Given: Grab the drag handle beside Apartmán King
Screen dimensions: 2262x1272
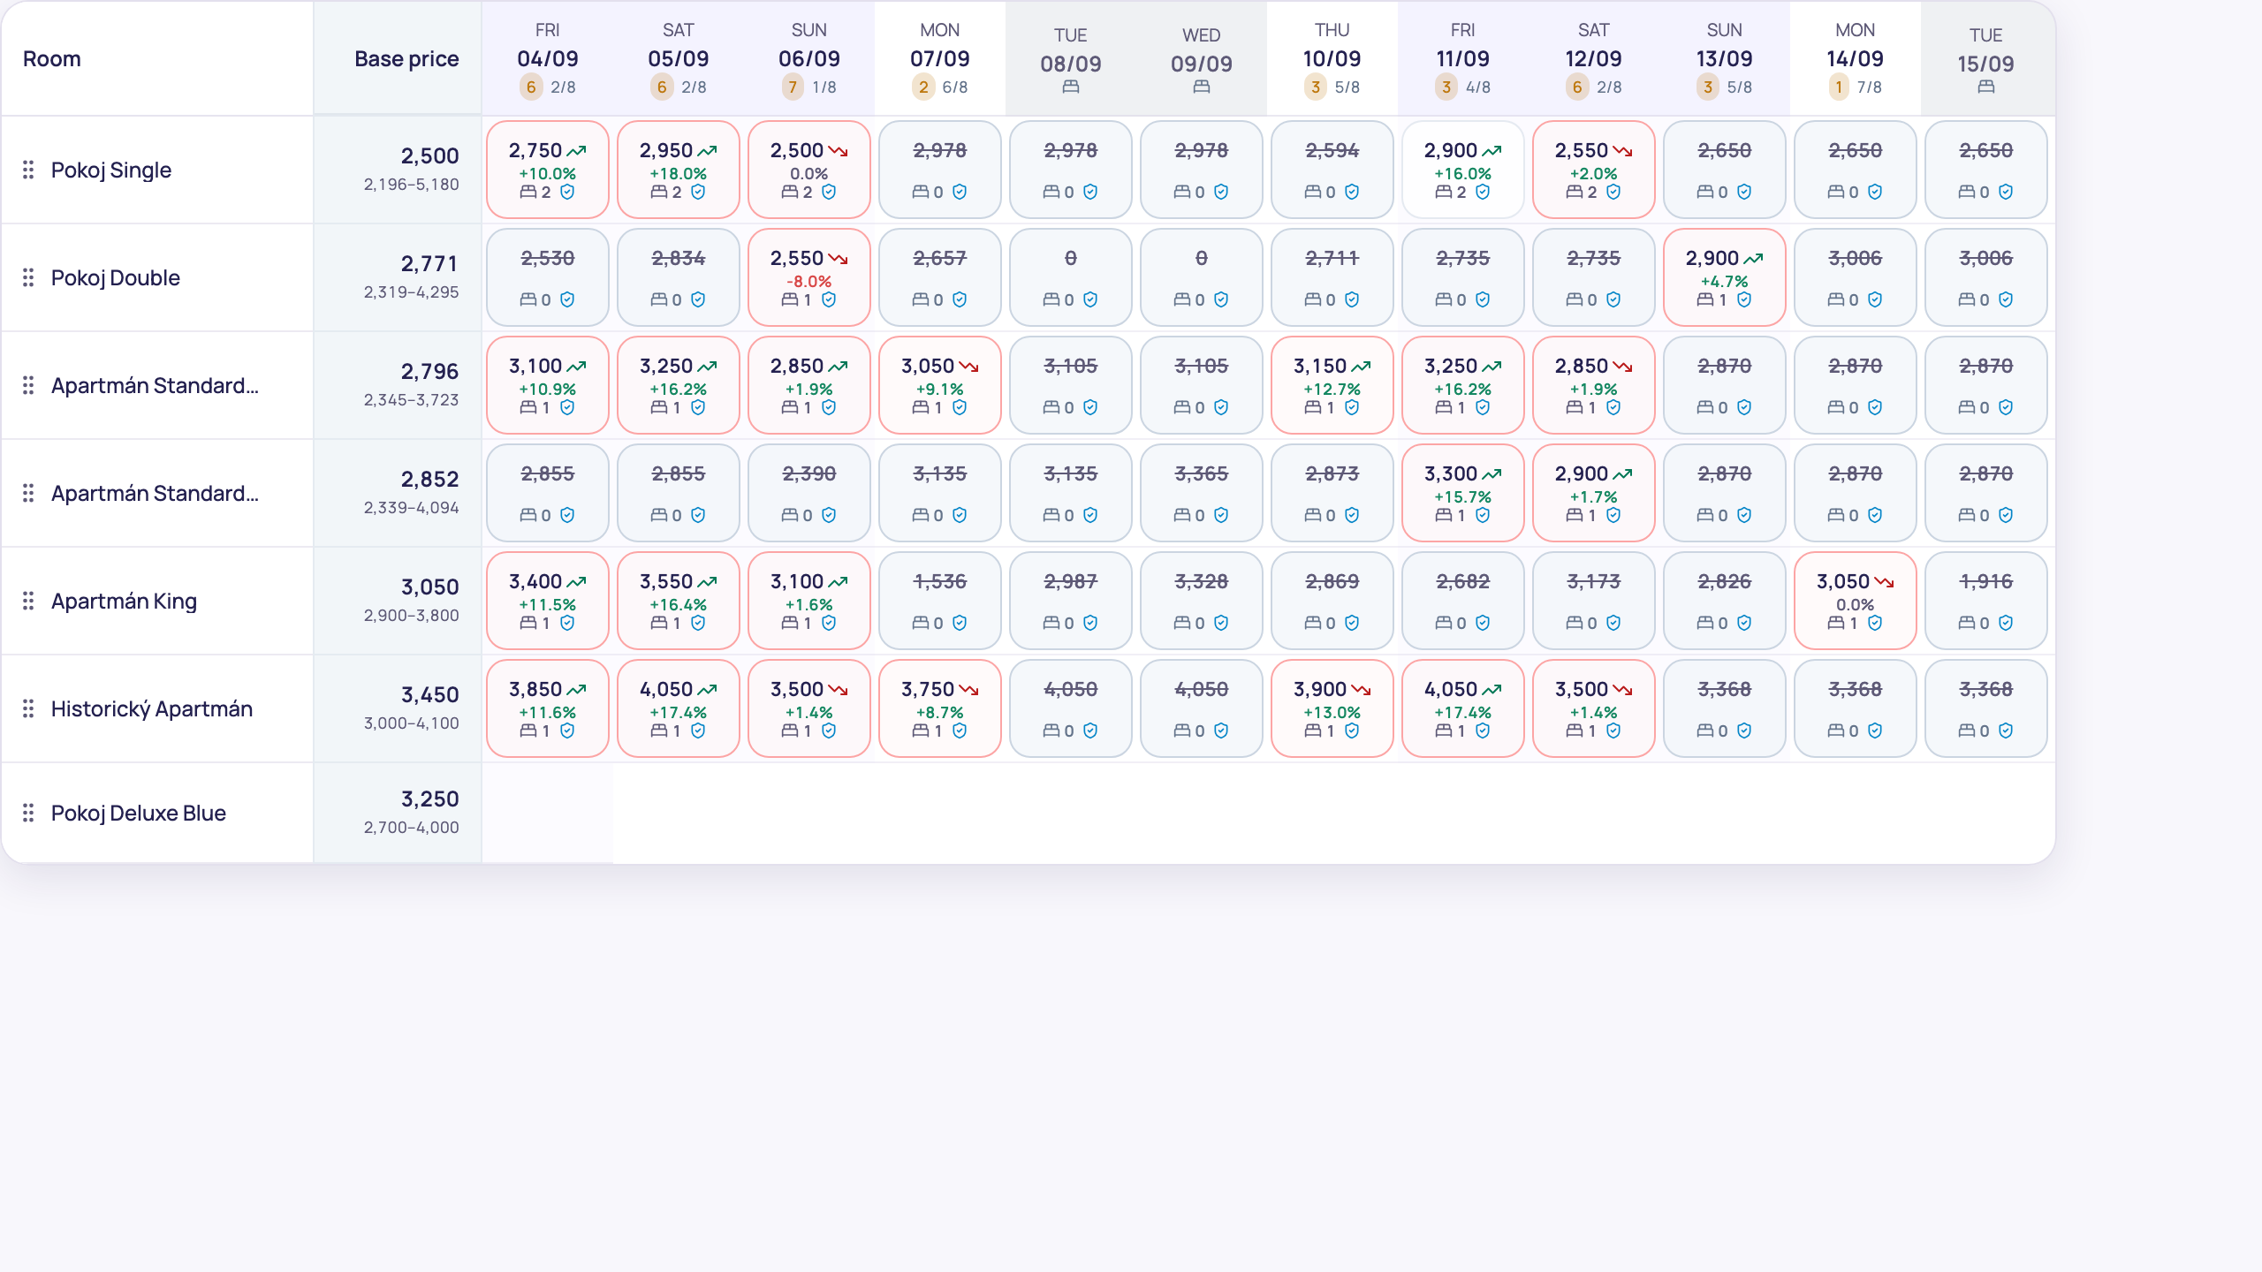Looking at the screenshot, I should click(28, 601).
